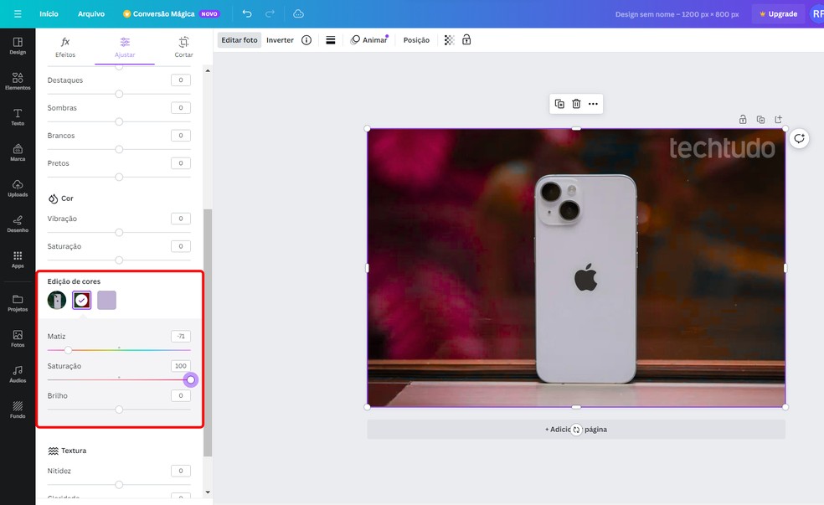Click the panel scrollbar up arrow
824x505 pixels.
[208, 70]
